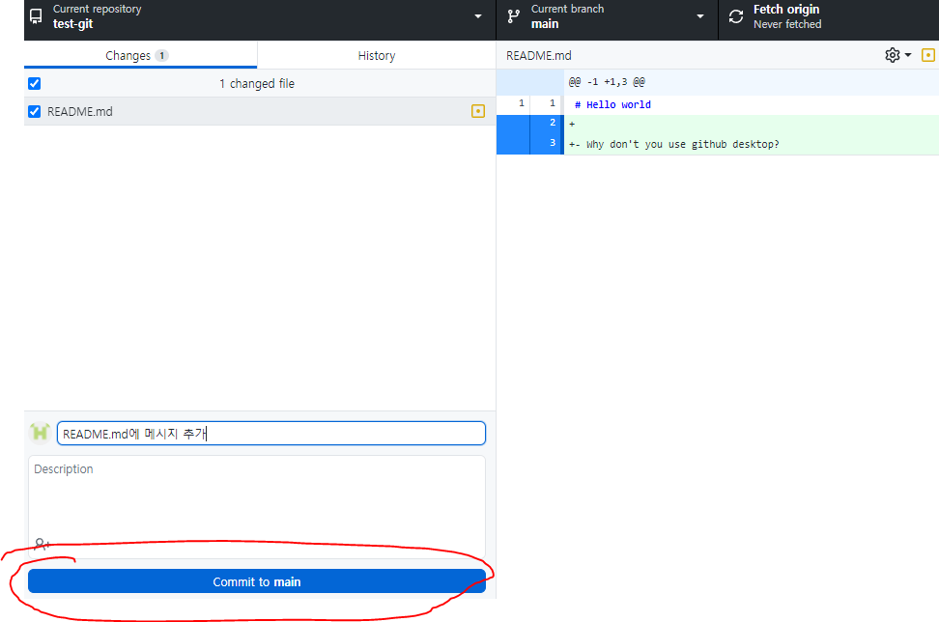Click the README.md title in diff header

[x=538, y=56]
